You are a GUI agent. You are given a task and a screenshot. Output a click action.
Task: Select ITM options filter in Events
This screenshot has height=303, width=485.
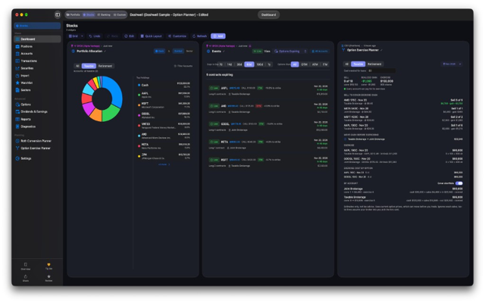point(325,64)
